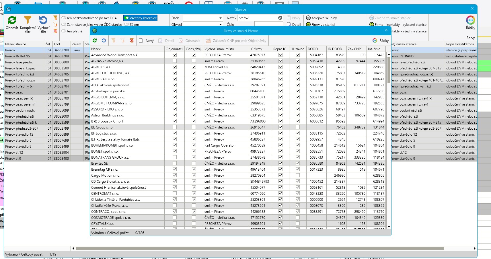The width and height of the screenshot is (491, 259).
Task: Reset with the Výchozí filtr icon
Action: [43, 20]
